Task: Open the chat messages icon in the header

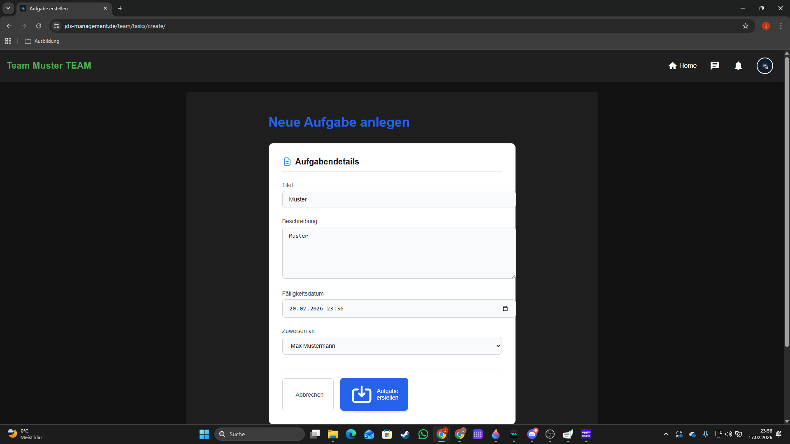Action: [x=715, y=65]
